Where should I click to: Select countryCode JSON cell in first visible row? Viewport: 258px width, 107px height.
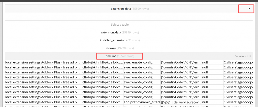pyautogui.click(x=181, y=62)
